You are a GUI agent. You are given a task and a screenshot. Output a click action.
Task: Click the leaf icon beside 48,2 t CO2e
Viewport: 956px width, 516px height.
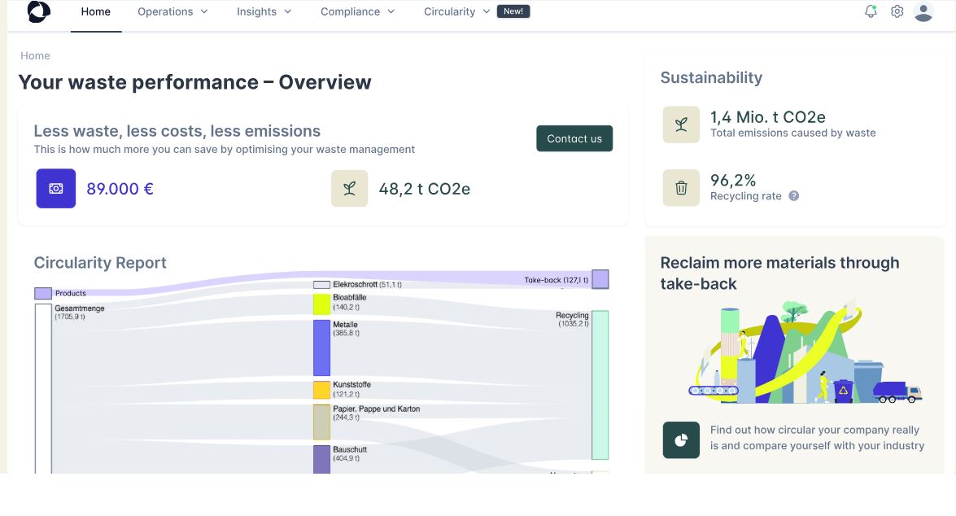[348, 188]
